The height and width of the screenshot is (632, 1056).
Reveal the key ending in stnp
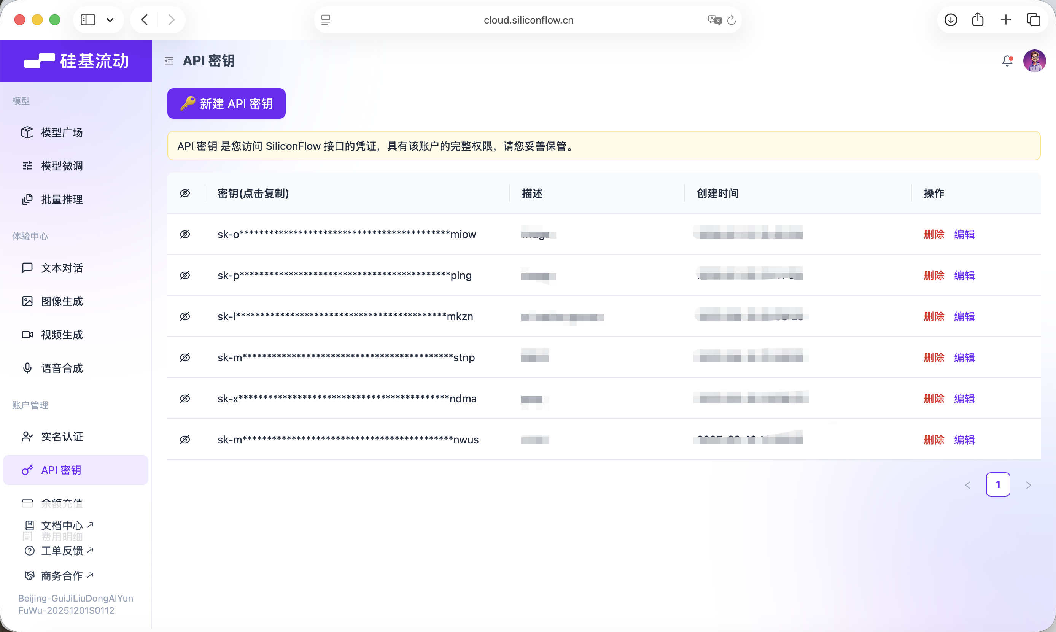click(x=185, y=357)
